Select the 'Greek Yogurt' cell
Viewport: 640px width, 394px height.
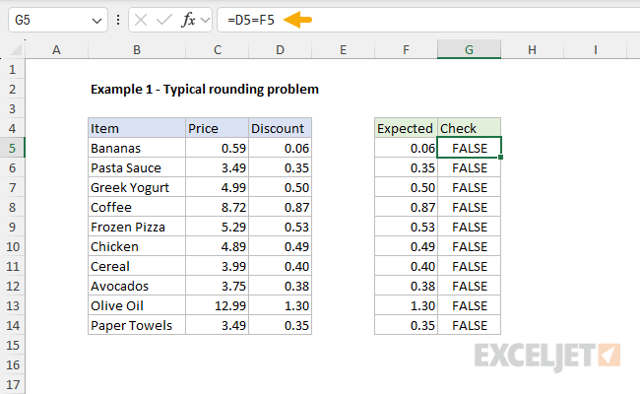point(137,187)
